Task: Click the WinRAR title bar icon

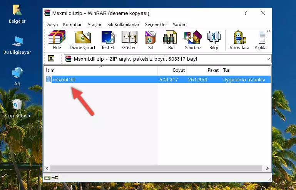Action: coord(47,13)
